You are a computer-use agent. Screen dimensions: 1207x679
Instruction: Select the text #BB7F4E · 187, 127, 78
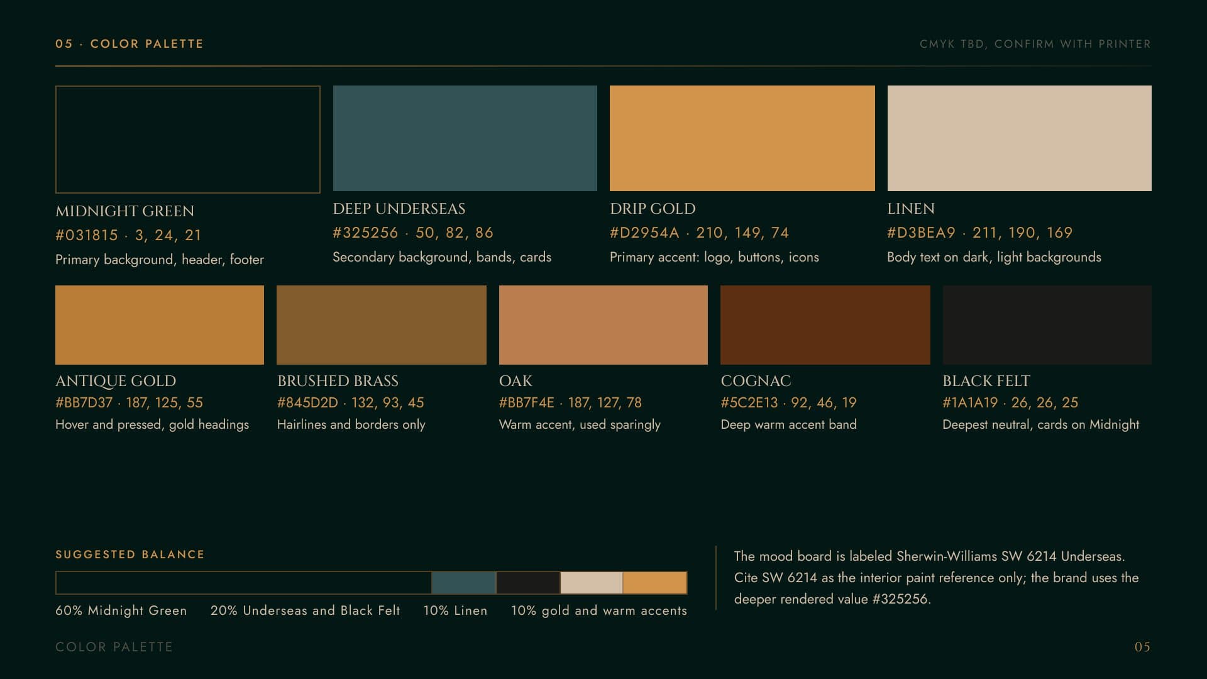(570, 402)
